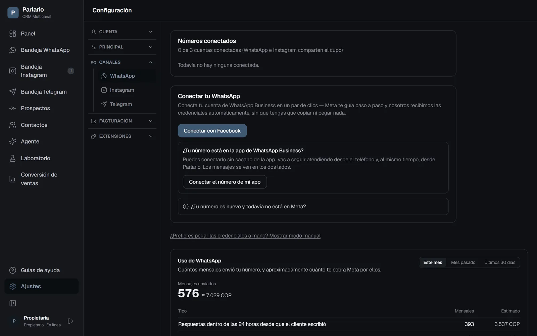537x336 pixels.
Task: Open Instagram channel settings
Action: [x=127, y=90]
